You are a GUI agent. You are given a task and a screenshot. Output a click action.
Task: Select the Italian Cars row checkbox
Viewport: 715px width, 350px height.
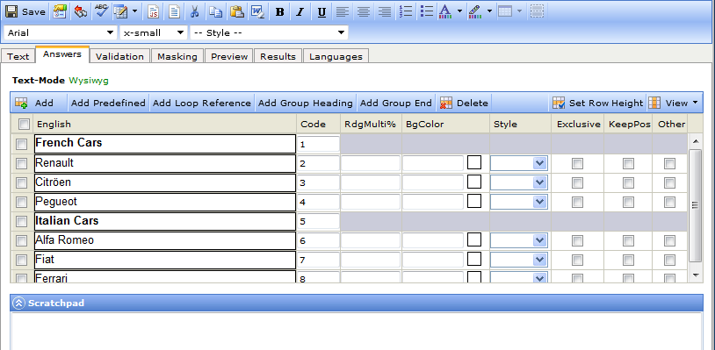pos(21,222)
